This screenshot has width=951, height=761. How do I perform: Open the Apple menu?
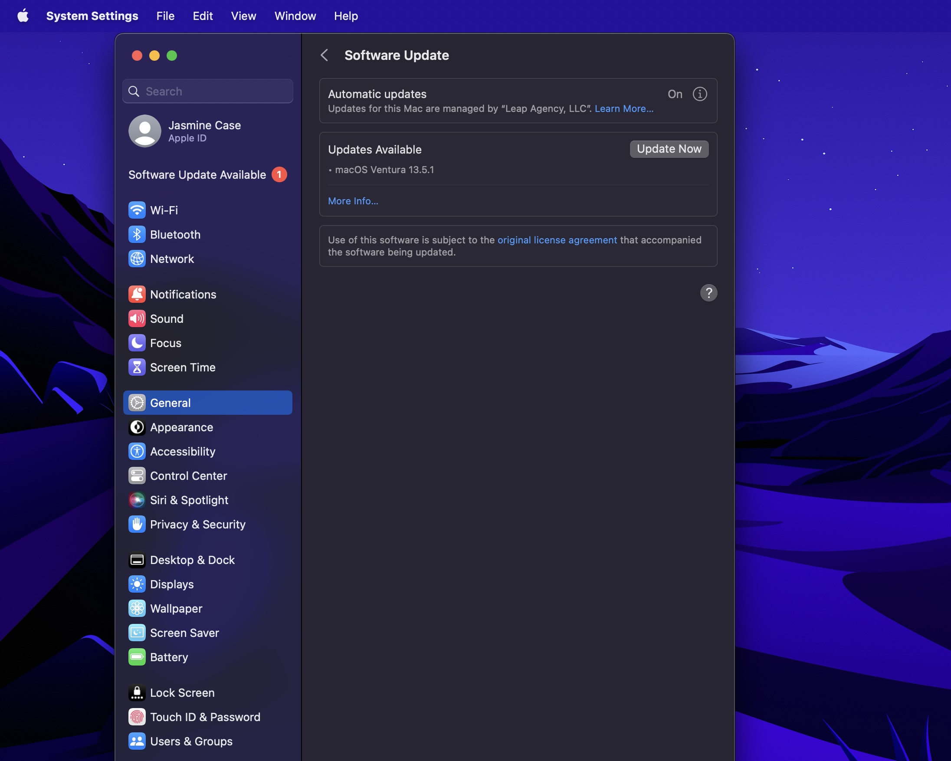pos(23,16)
